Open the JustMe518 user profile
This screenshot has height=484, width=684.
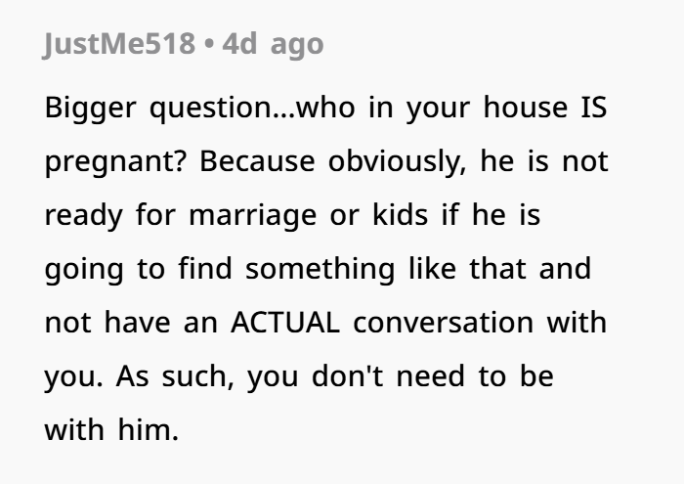coord(119,46)
